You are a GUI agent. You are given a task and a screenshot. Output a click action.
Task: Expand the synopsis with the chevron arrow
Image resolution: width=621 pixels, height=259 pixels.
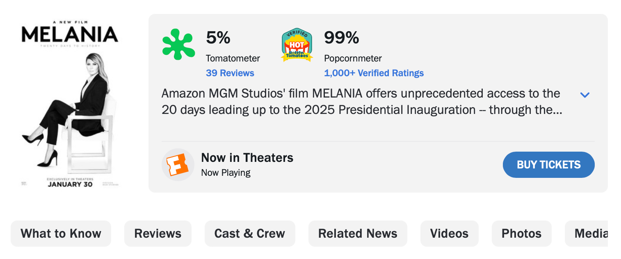click(x=584, y=95)
